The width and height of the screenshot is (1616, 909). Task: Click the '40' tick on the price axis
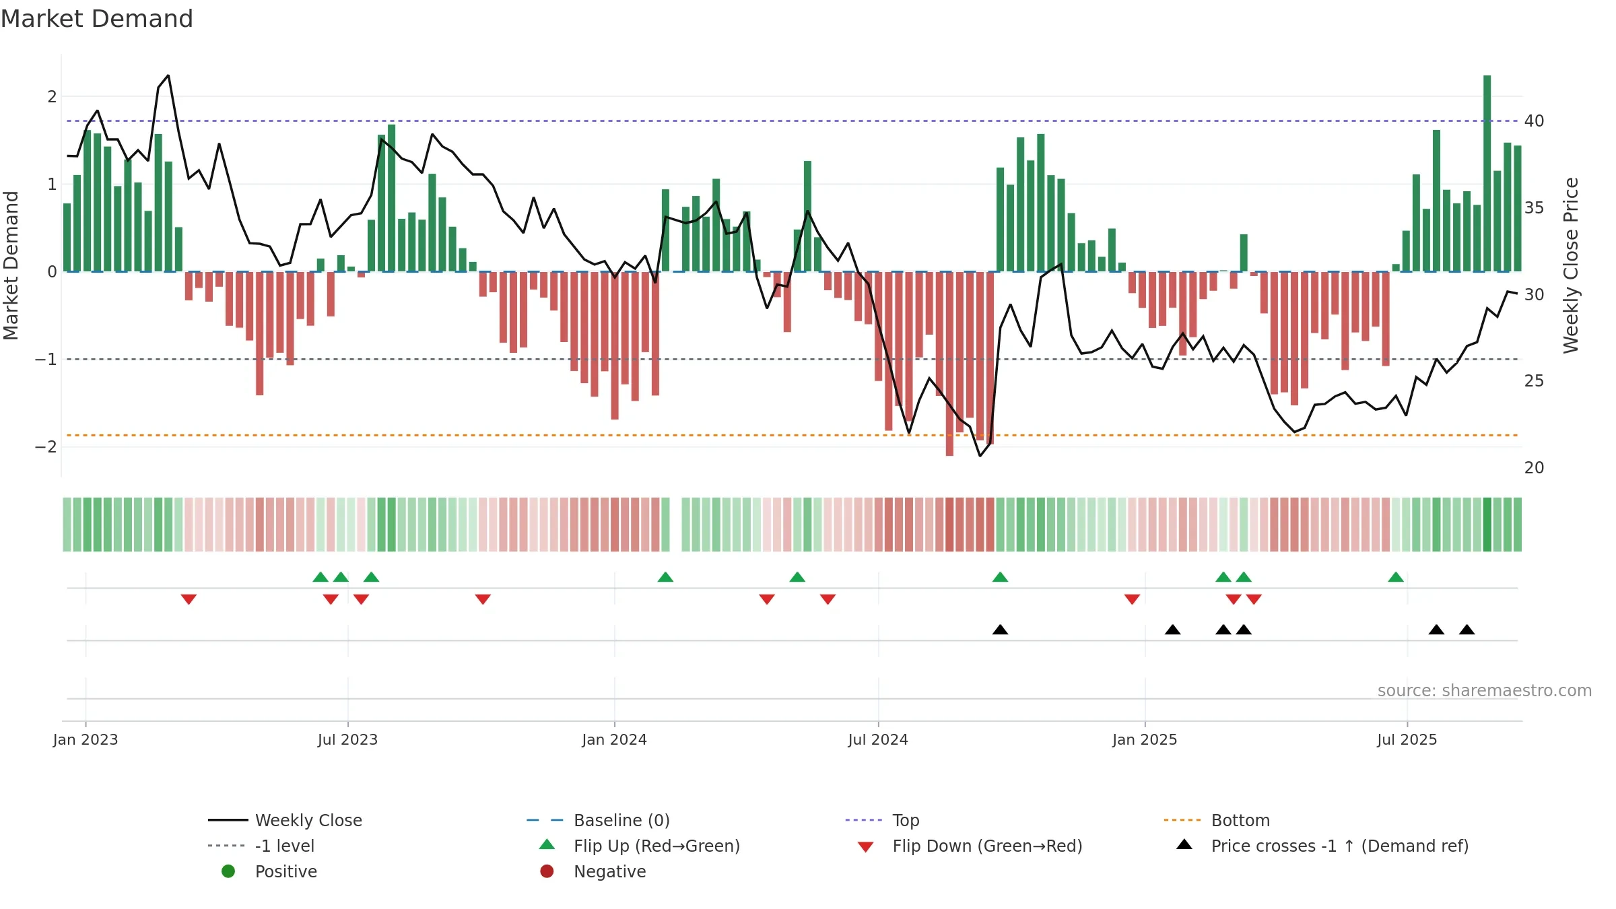pyautogui.click(x=1534, y=121)
